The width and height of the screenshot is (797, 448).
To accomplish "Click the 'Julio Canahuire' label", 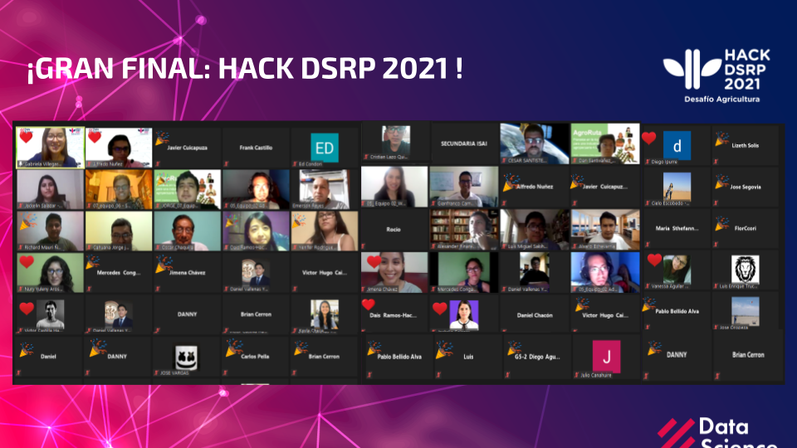I will [596, 375].
